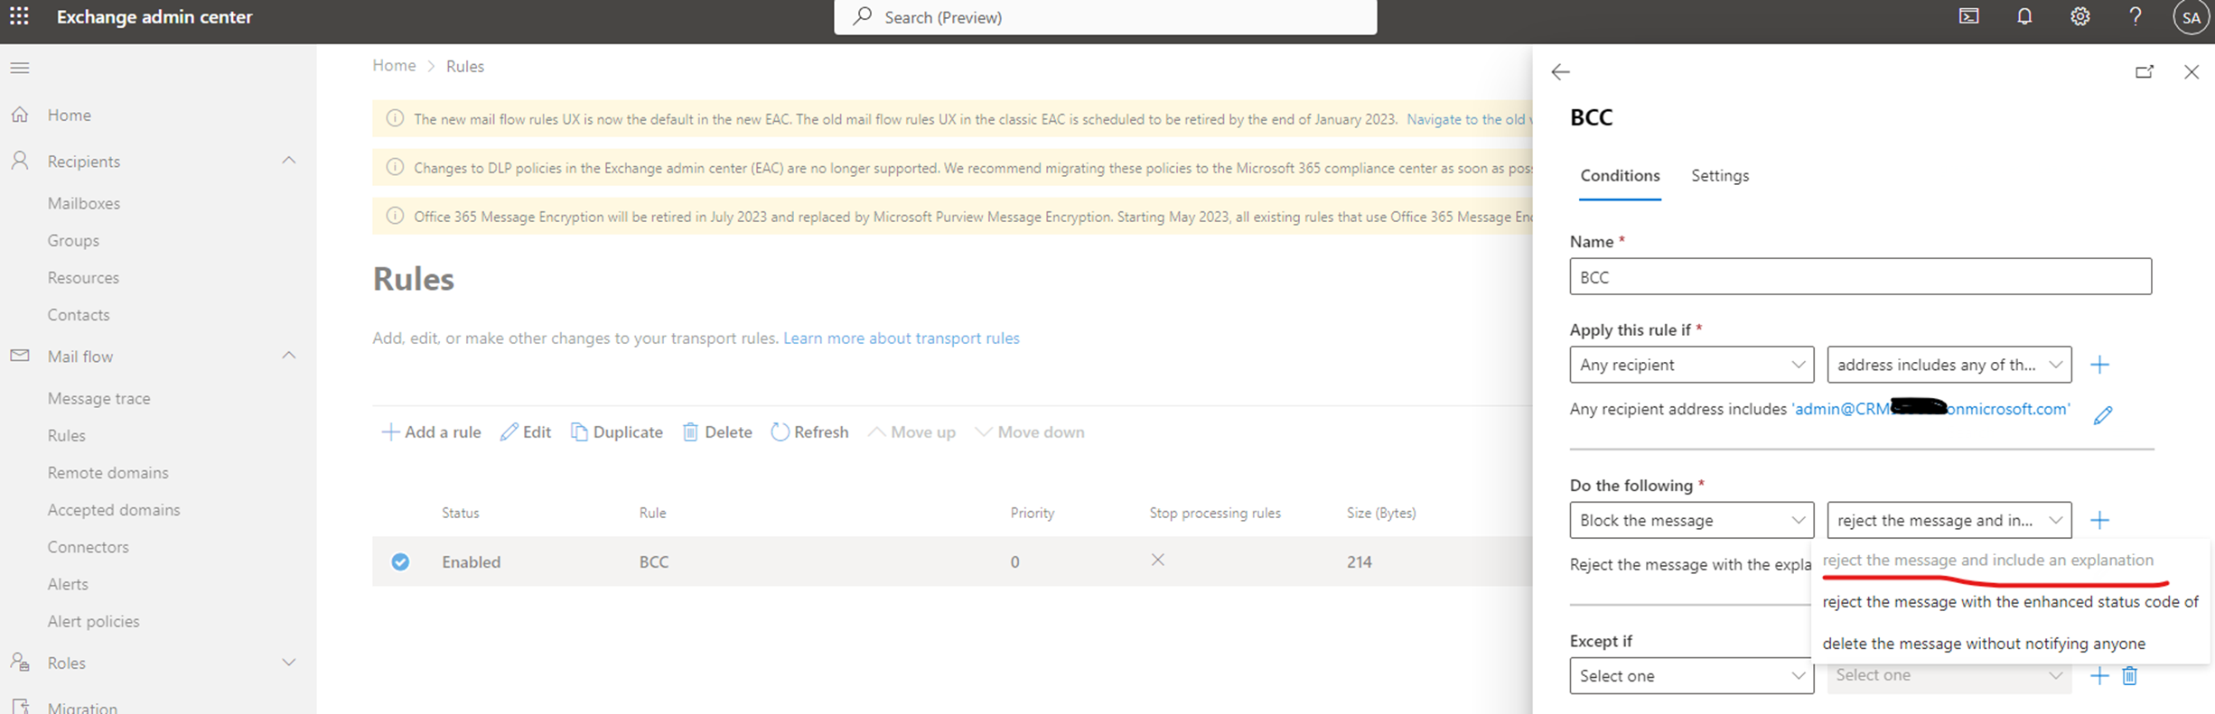Viewport: 2215px width, 714px height.
Task: Open the settings gear icon
Action: (x=2079, y=16)
